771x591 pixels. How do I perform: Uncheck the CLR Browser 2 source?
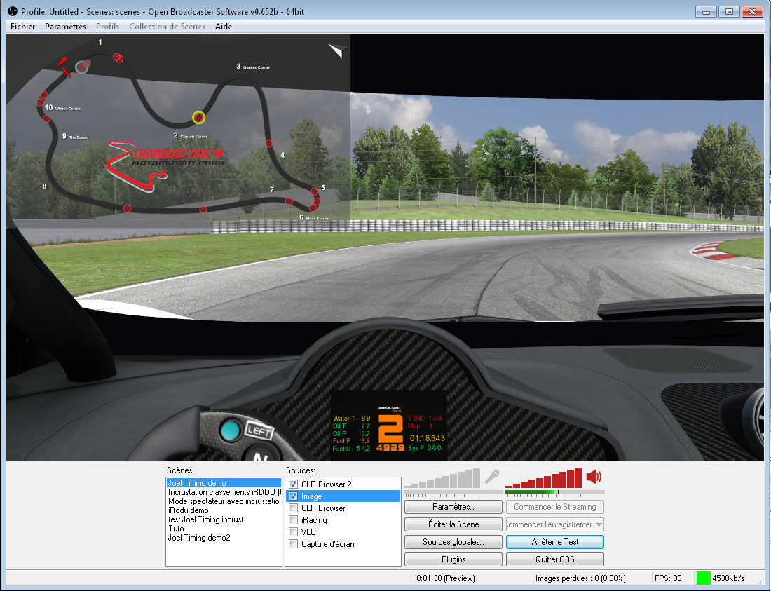[294, 484]
